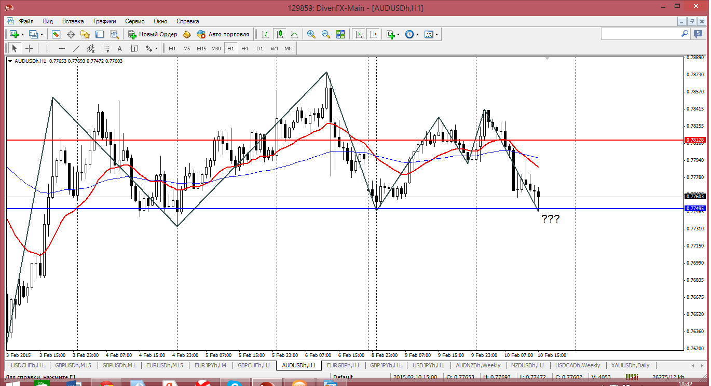Viewport: 711px width, 386px height.
Task: Select the Trendline drawing tool
Action: pyautogui.click(x=76, y=48)
